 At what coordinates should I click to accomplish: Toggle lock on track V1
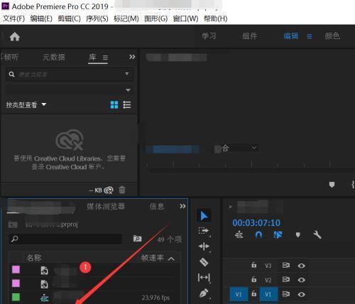click(254, 294)
